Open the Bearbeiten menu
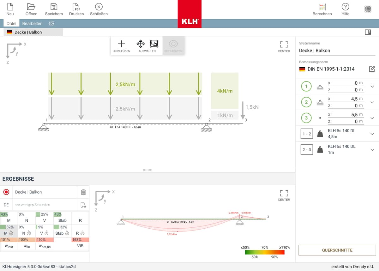Image resolution: width=379 pixels, height=271 pixels. pyautogui.click(x=32, y=23)
